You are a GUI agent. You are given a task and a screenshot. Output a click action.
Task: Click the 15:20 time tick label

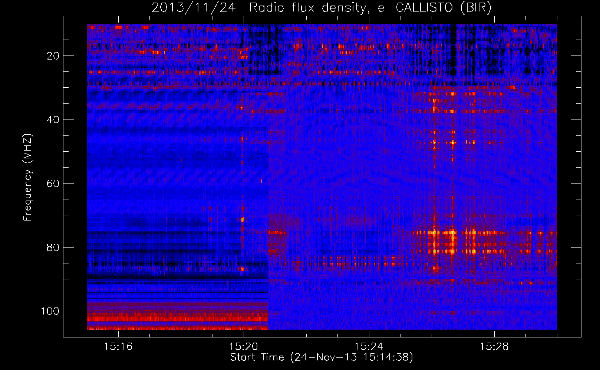point(244,347)
